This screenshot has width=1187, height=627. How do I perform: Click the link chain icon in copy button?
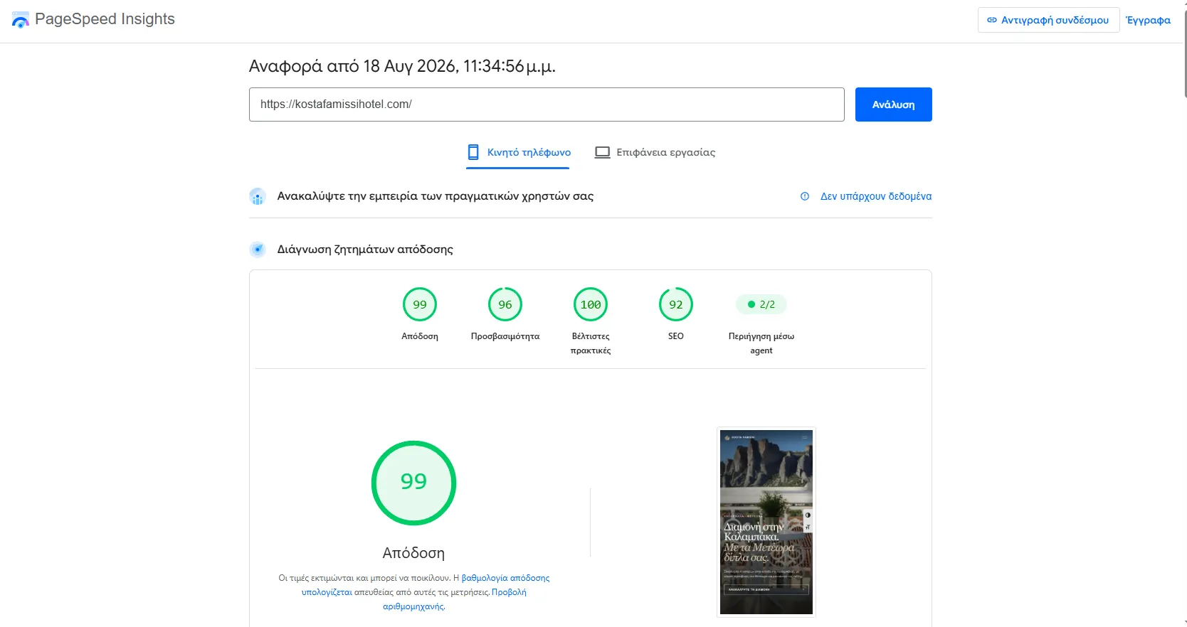(992, 20)
